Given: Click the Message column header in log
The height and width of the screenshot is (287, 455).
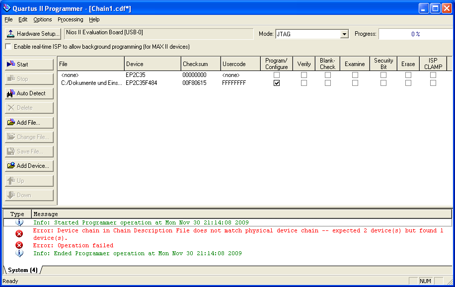Looking at the screenshot, I should tap(241, 214).
